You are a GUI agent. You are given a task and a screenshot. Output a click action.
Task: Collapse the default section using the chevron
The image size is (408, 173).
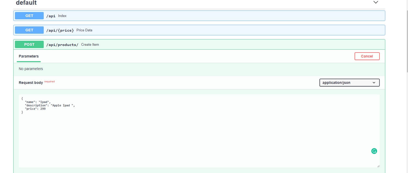point(376,2)
